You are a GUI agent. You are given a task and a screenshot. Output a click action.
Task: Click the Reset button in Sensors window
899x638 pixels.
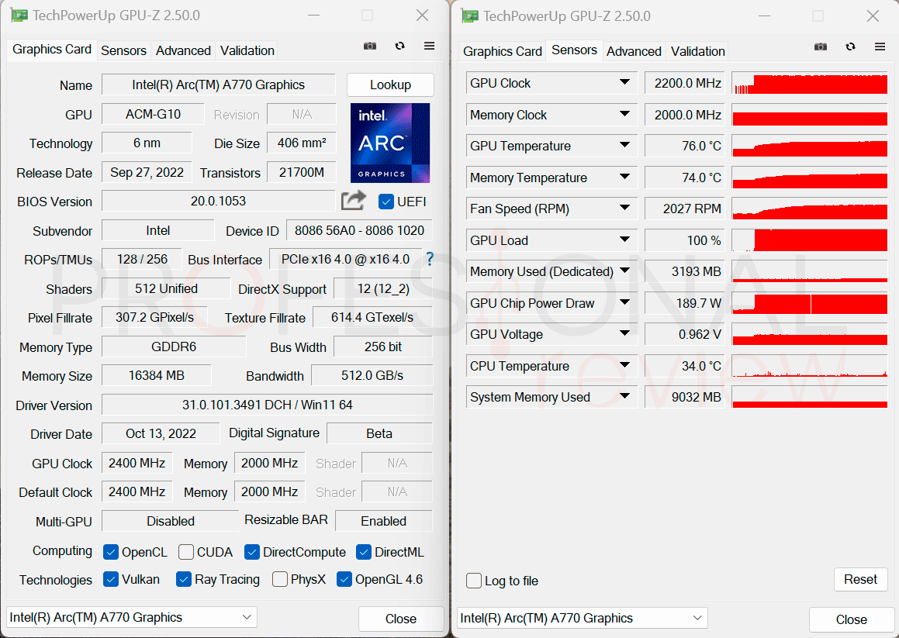pyautogui.click(x=860, y=580)
